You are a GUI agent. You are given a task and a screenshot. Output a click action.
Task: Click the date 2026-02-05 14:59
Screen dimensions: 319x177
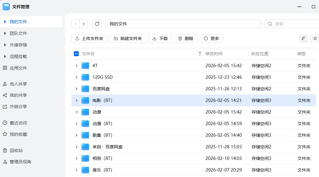click(x=224, y=124)
